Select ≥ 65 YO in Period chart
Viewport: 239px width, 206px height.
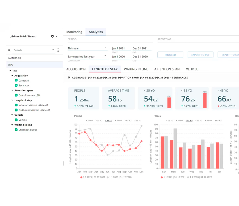pos(138,120)
